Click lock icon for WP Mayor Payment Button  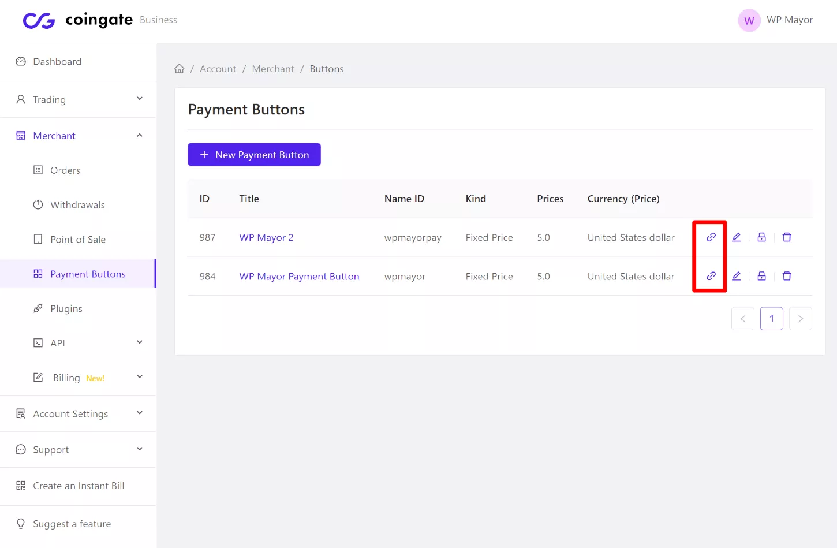[761, 276]
